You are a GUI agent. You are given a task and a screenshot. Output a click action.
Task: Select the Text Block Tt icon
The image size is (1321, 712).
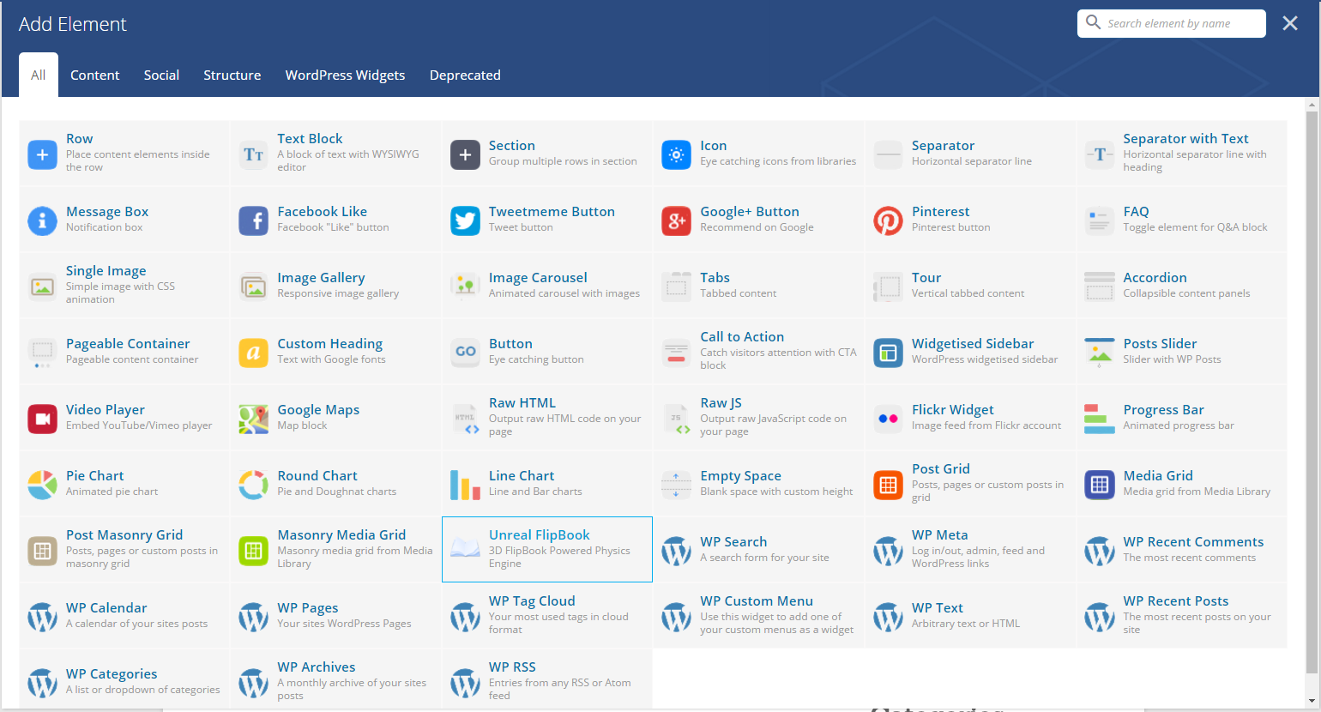pos(253,154)
